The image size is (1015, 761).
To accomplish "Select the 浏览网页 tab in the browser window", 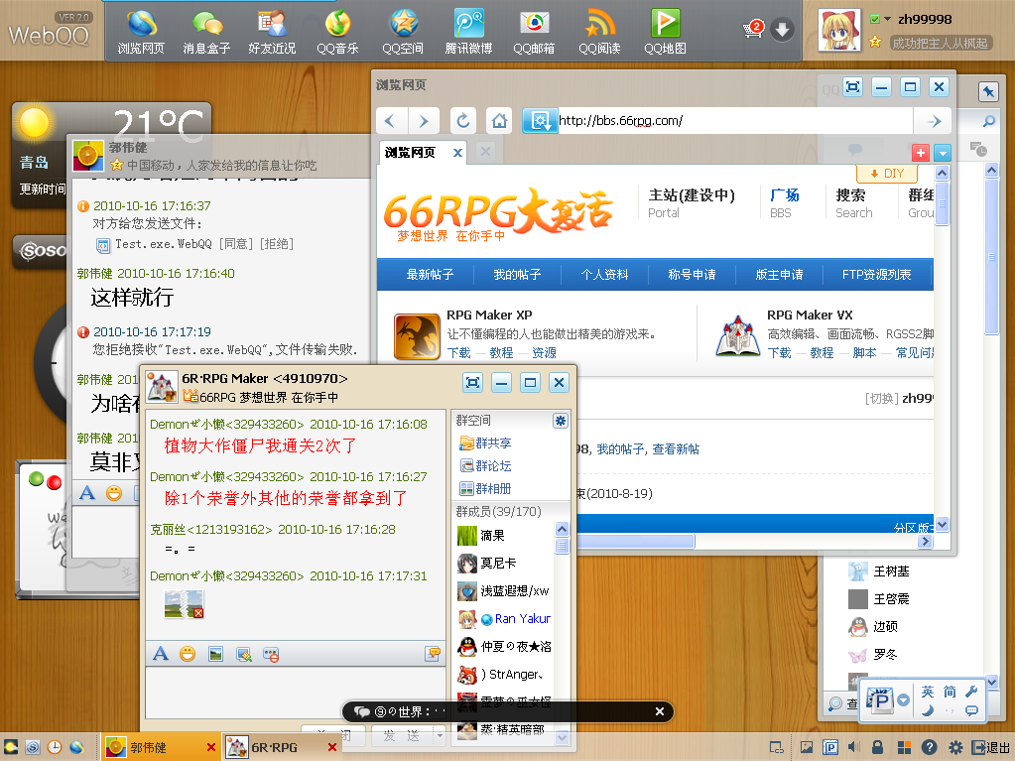I will (x=411, y=153).
